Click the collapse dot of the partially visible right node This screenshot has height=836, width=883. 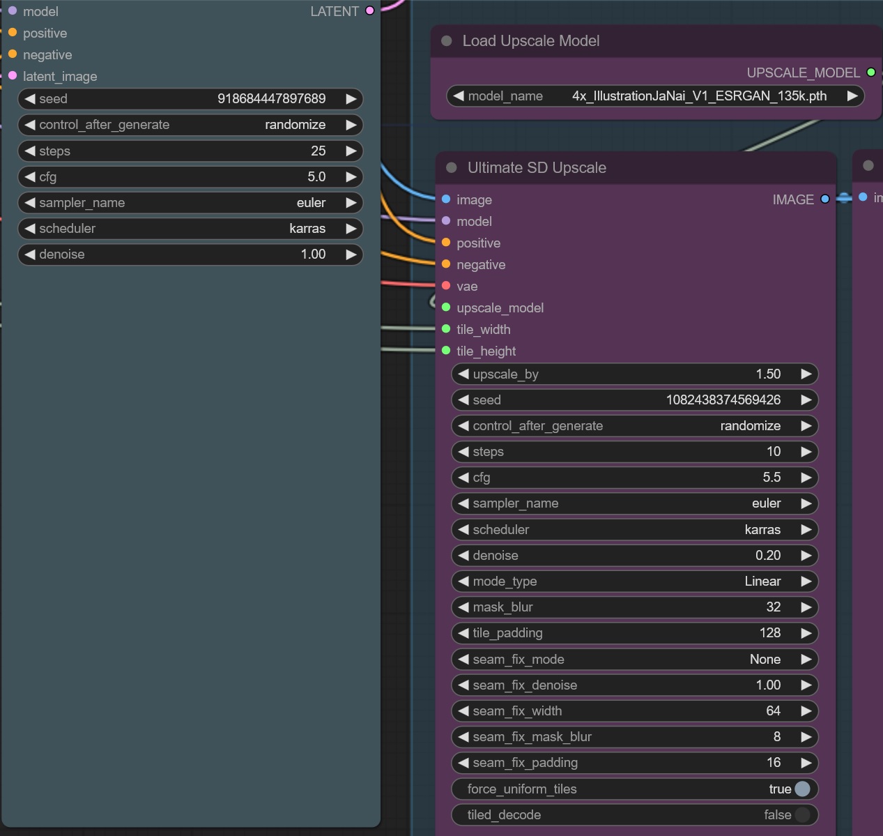(868, 165)
